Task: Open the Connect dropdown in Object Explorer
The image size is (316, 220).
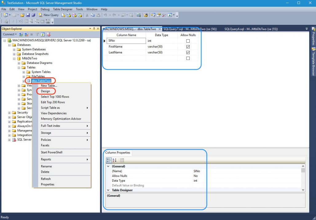Action: pyautogui.click(x=10, y=34)
